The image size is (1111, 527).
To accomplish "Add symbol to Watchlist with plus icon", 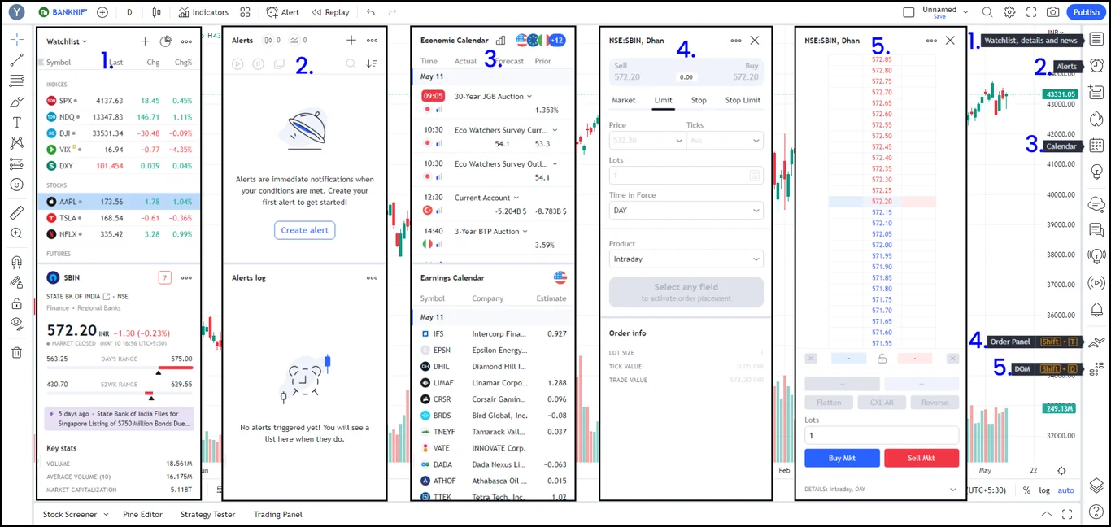I will (145, 41).
